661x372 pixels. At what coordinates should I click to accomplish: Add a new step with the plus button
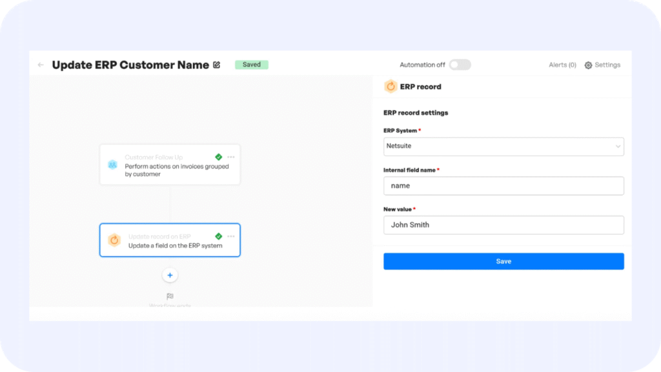(170, 275)
